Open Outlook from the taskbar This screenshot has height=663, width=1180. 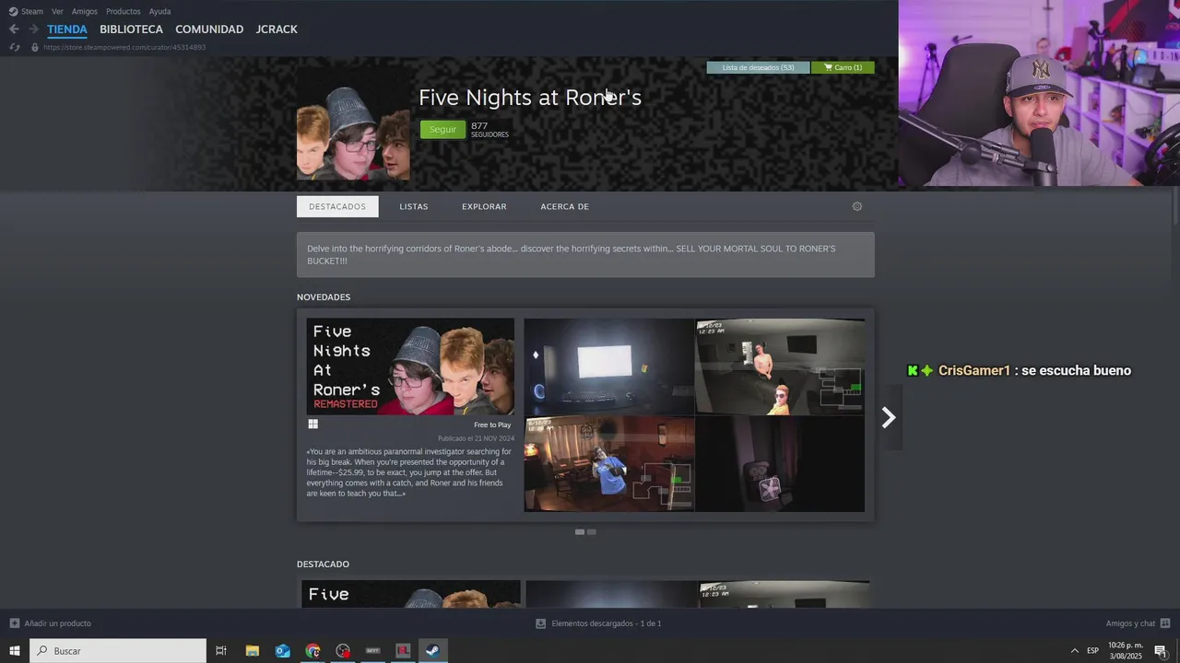click(x=282, y=651)
